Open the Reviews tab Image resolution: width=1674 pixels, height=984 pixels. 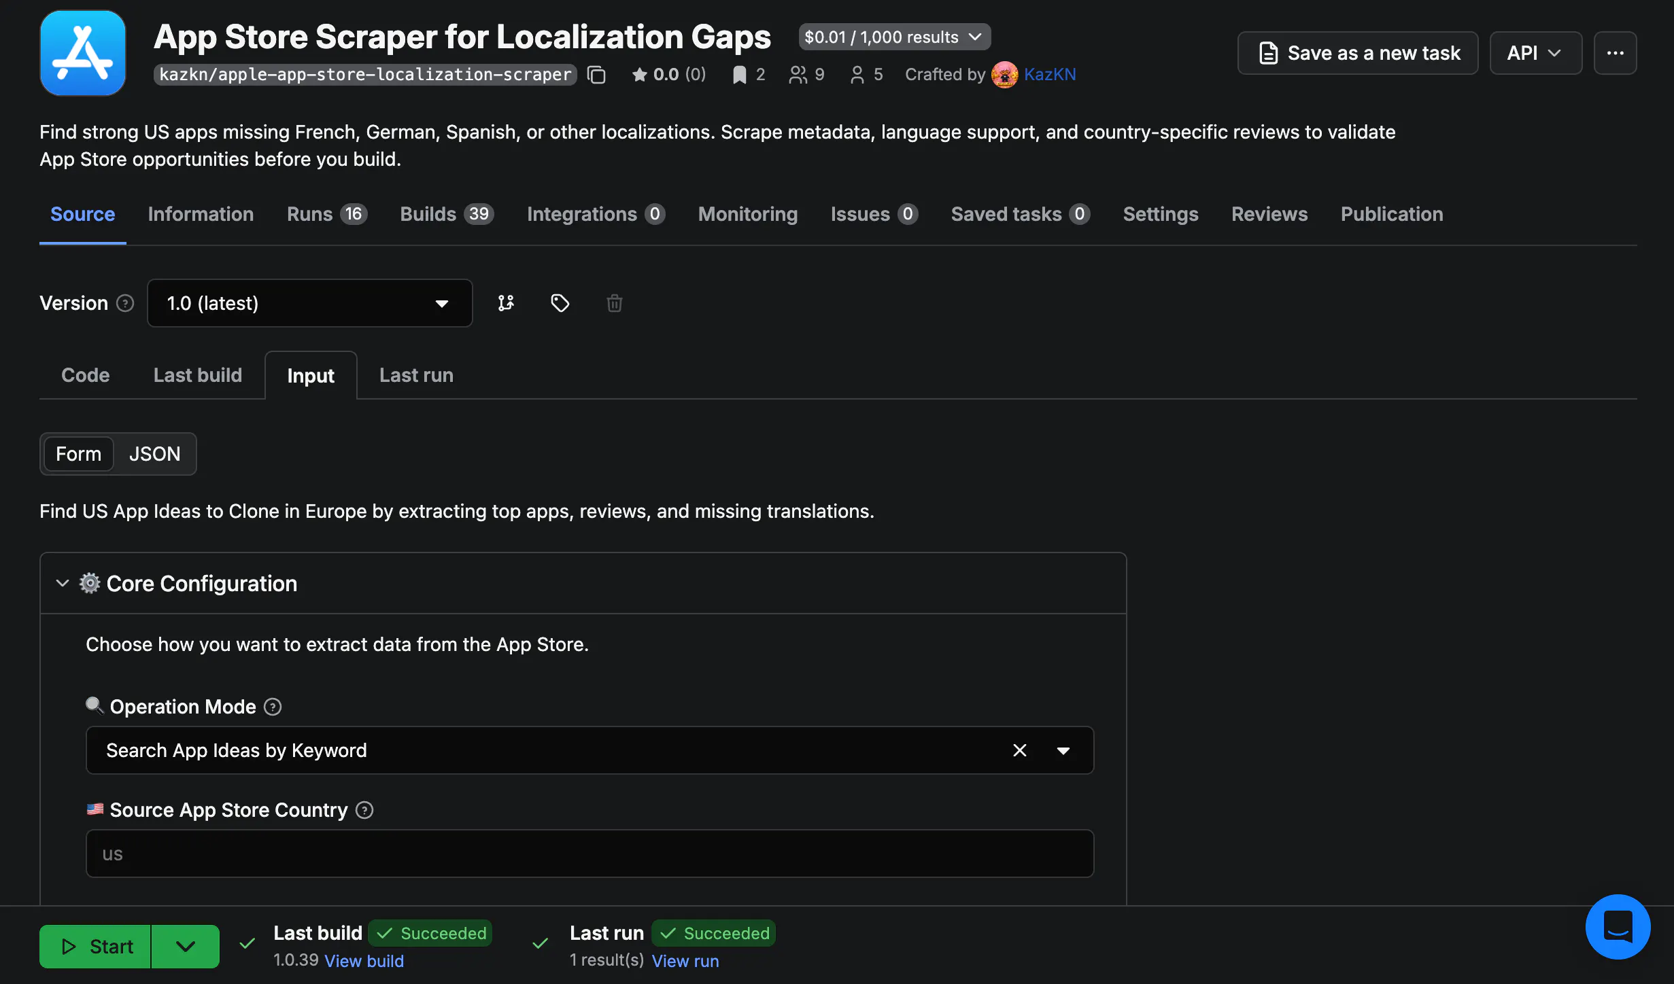pos(1269,214)
